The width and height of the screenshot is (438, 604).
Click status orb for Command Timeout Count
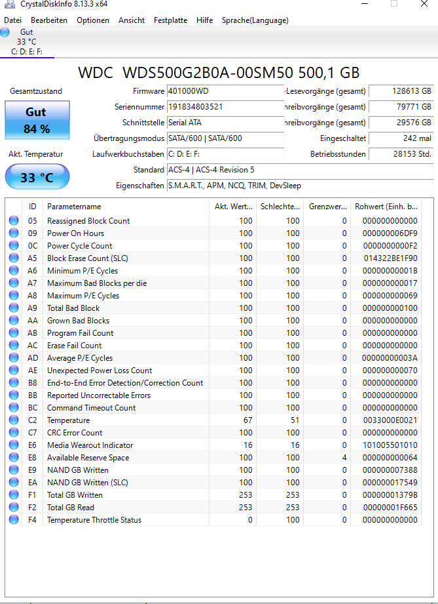[x=14, y=407]
